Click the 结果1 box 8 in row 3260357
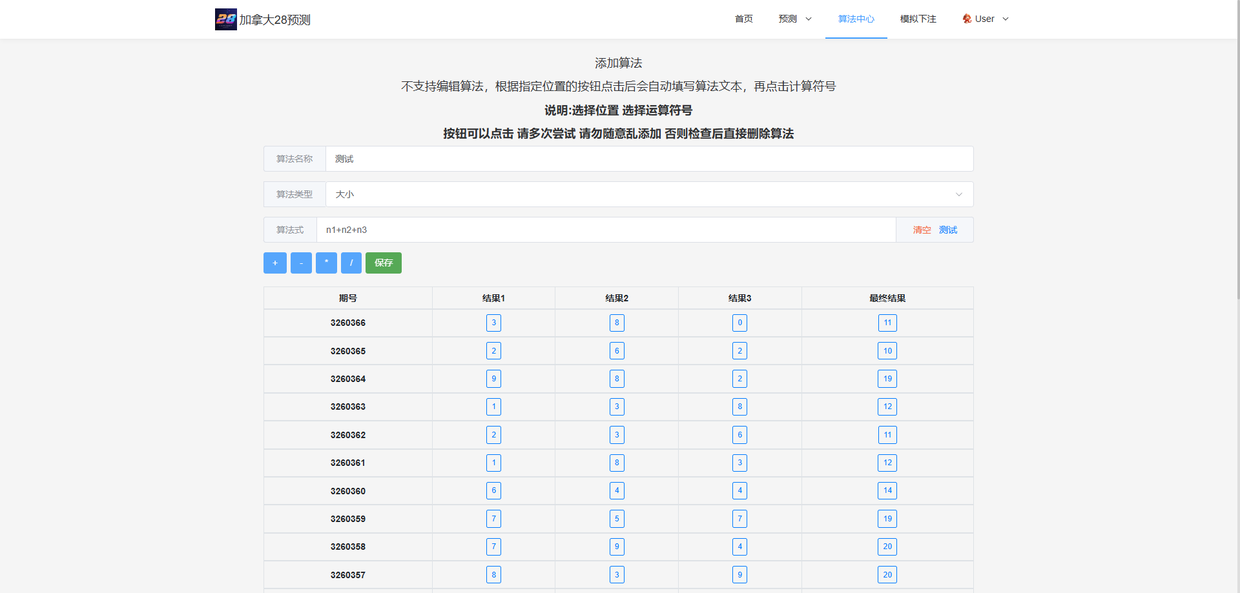Image resolution: width=1240 pixels, height=593 pixels. (x=493, y=575)
